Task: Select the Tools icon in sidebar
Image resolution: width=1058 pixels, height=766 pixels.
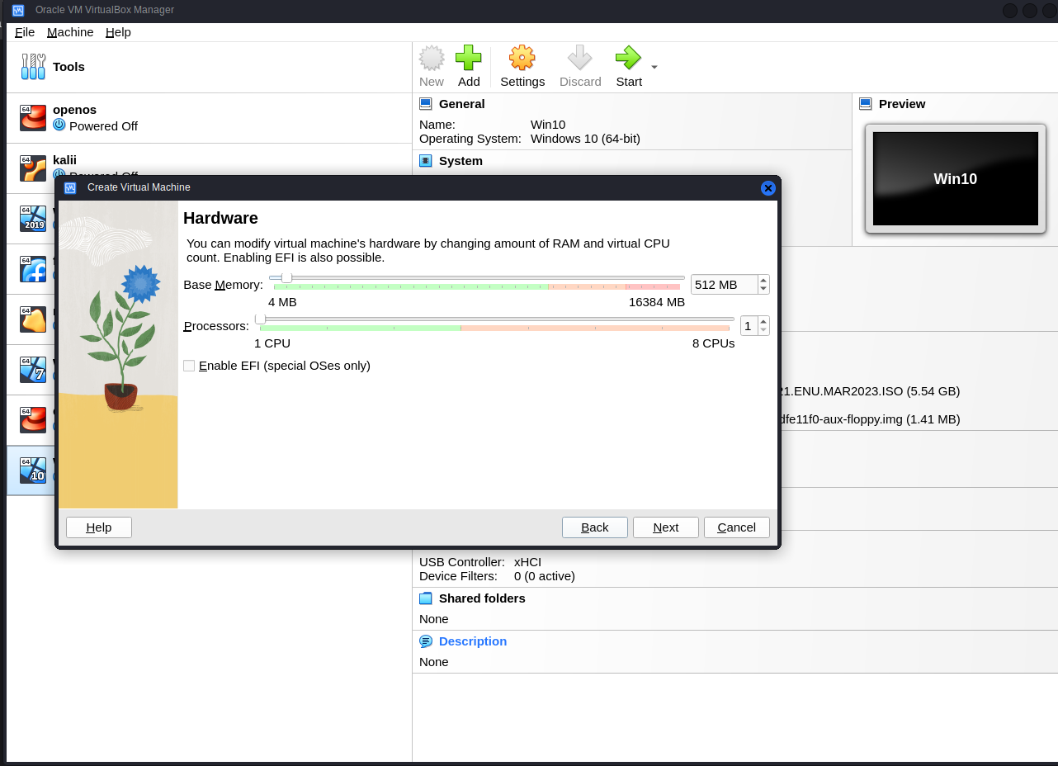Action: coord(33,67)
